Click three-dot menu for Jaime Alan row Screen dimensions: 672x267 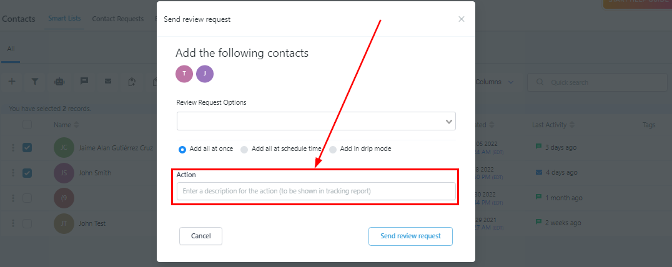(13, 148)
